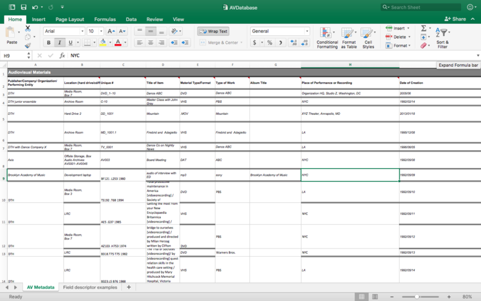Align text left

140,42
